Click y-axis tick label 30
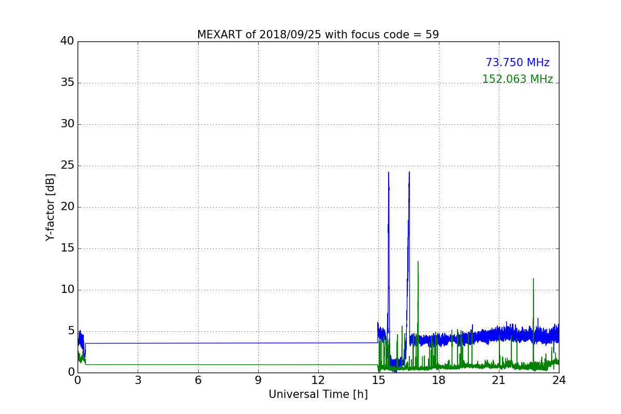The image size is (621, 414). tap(67, 124)
